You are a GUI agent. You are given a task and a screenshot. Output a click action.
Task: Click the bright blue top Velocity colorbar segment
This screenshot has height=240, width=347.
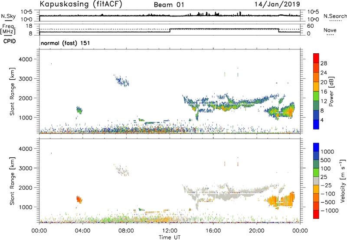coord(316,147)
